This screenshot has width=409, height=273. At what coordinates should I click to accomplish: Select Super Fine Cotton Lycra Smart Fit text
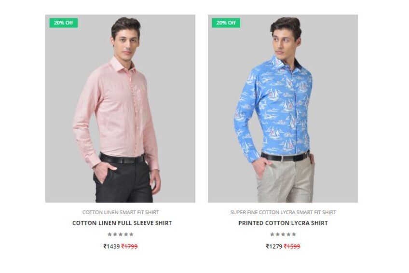coord(283,212)
